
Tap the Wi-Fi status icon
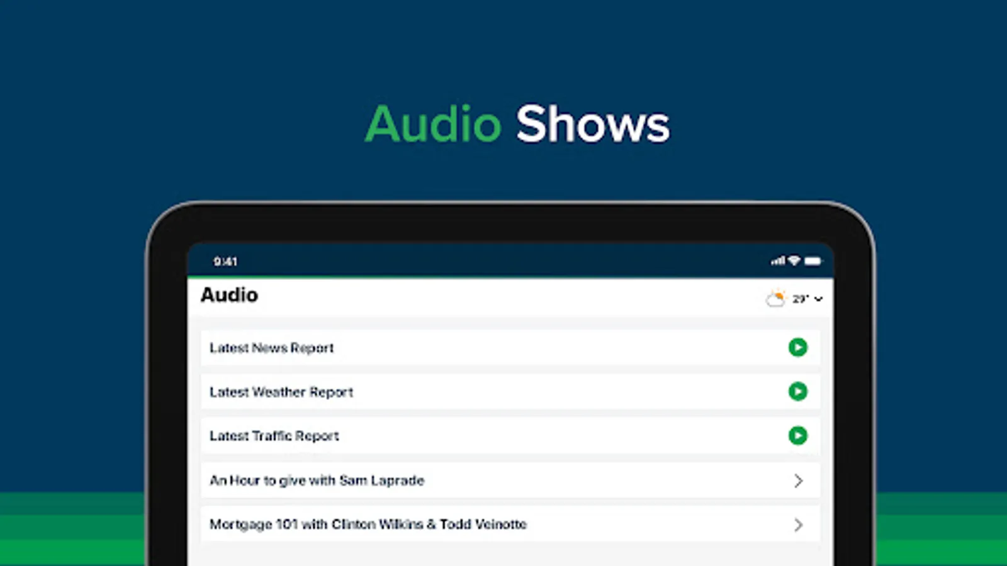[x=794, y=260]
